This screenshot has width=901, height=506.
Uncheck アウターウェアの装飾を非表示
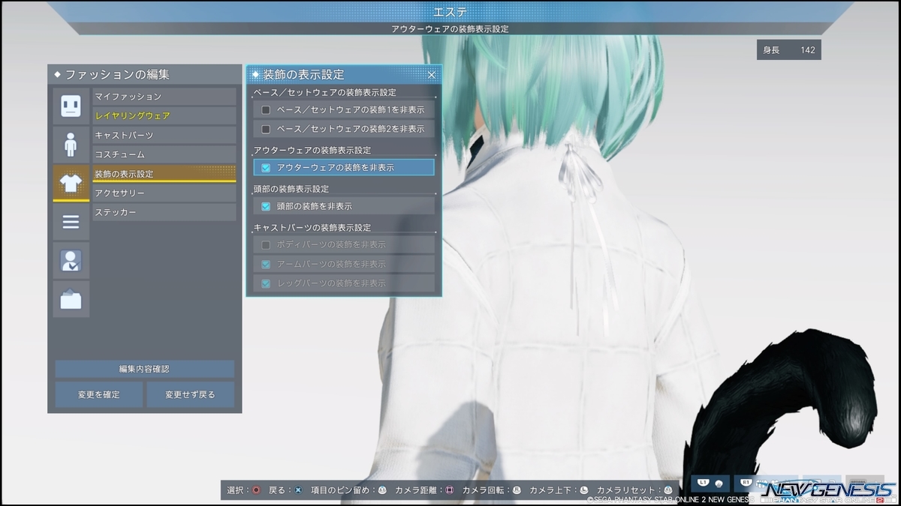[266, 167]
